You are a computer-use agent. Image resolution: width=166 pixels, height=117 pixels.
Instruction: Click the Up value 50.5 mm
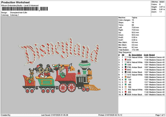point(135,33)
